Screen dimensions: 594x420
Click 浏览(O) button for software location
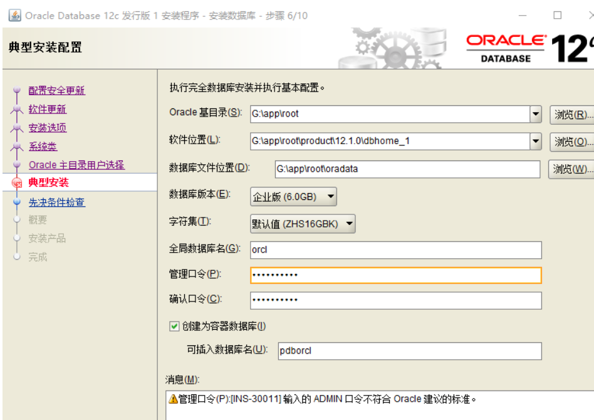point(571,142)
